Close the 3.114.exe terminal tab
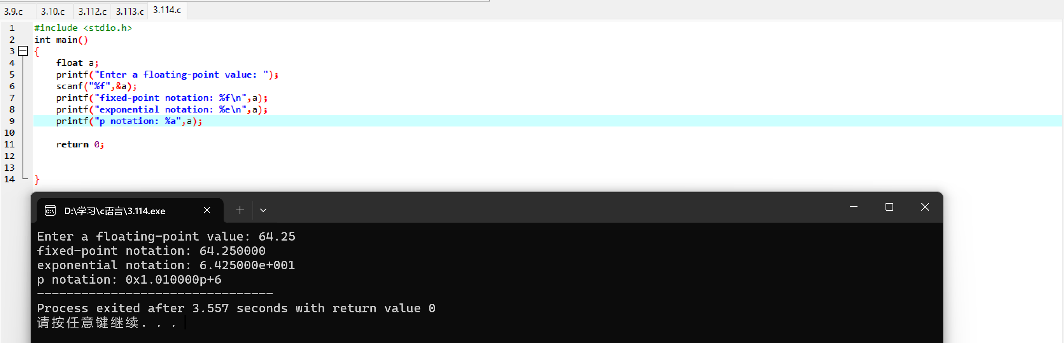 [207, 210]
